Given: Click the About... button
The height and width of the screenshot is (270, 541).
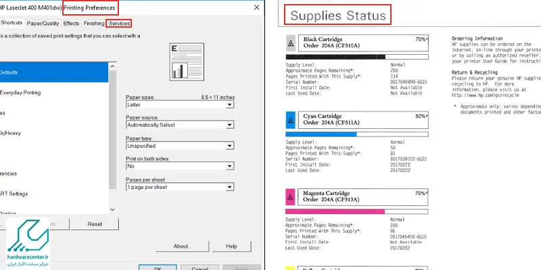Looking at the screenshot, I should [182, 246].
